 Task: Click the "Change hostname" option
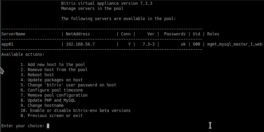click(42, 105)
